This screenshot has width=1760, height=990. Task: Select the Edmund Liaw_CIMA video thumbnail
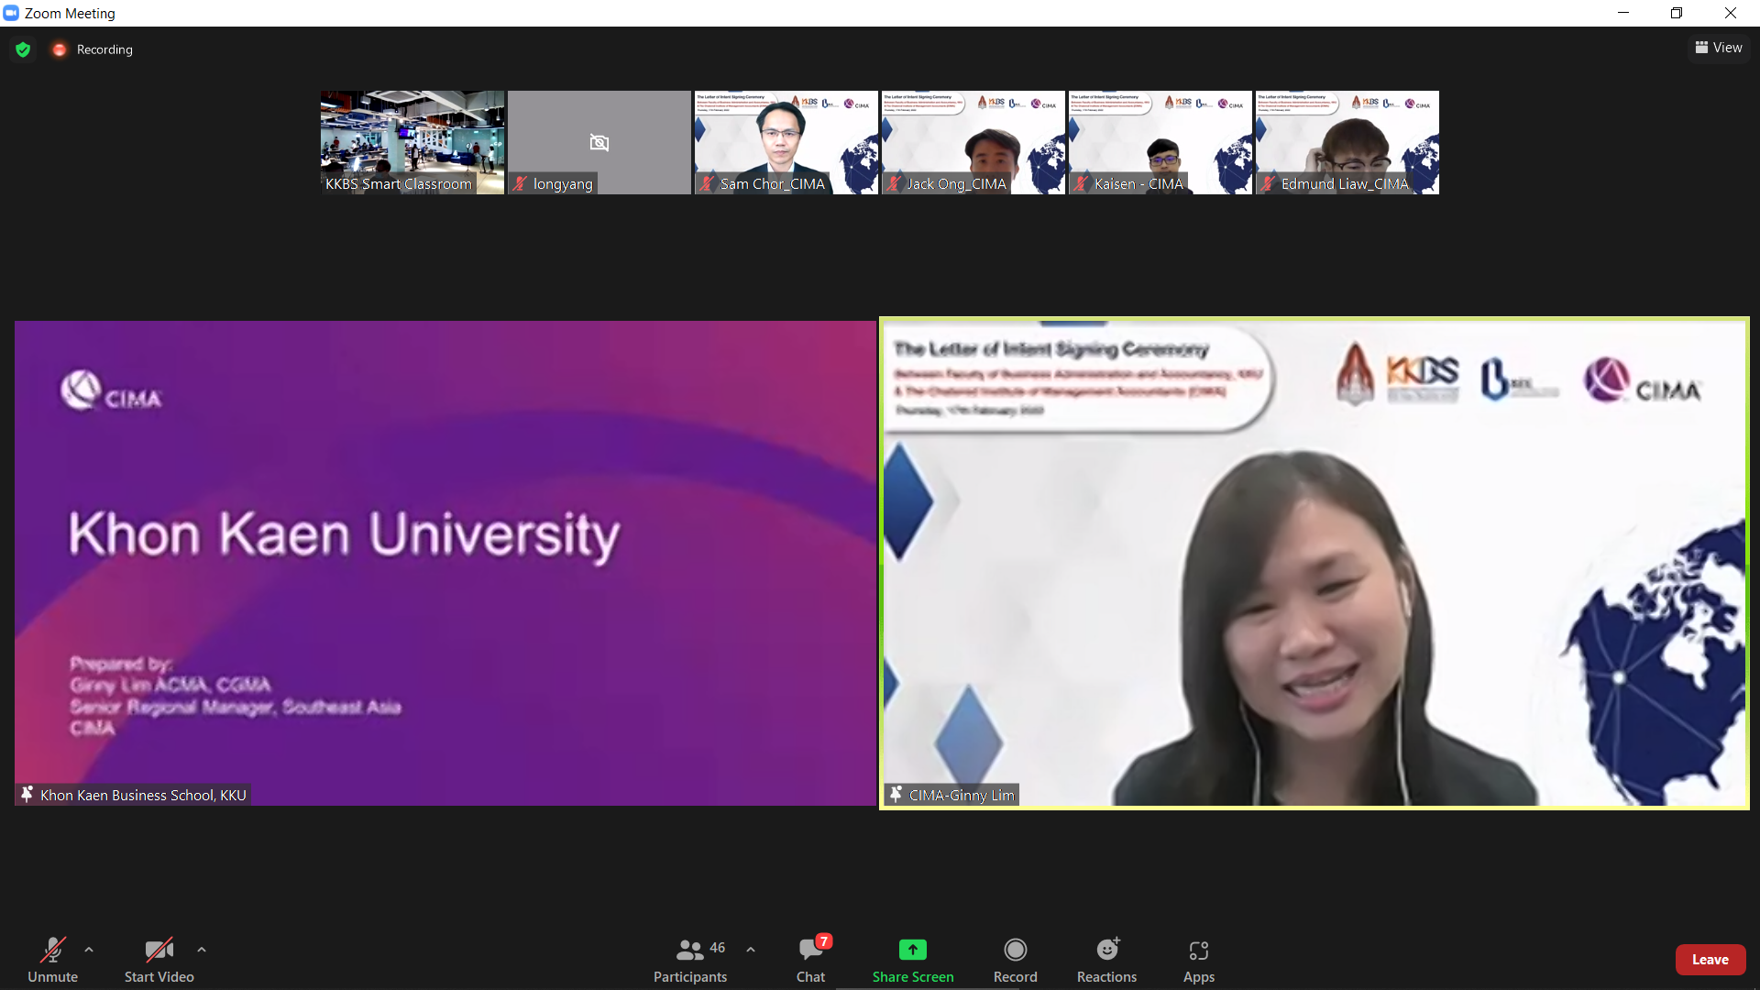(1347, 142)
